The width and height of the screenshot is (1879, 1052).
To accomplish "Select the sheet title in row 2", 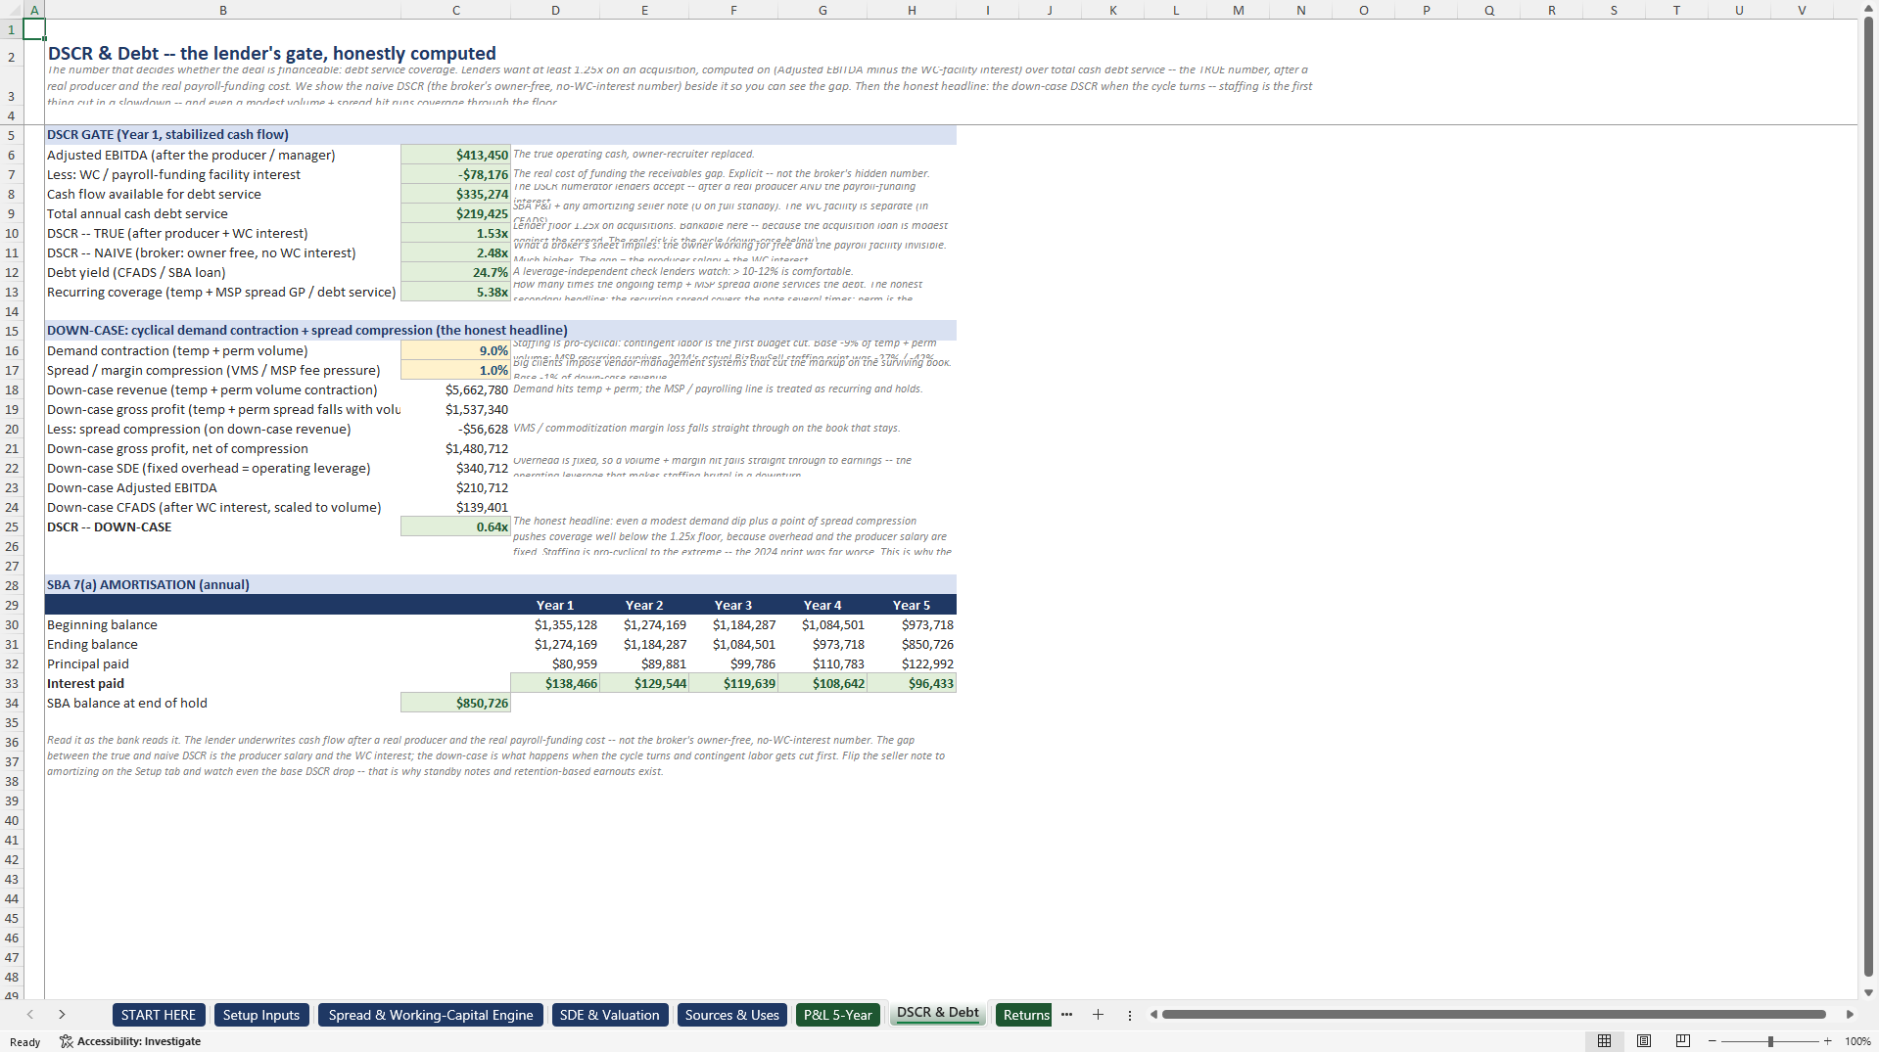I will 272,54.
